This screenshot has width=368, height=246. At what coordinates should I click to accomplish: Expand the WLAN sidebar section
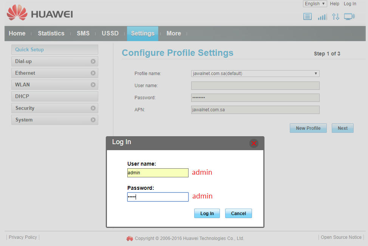coord(55,85)
